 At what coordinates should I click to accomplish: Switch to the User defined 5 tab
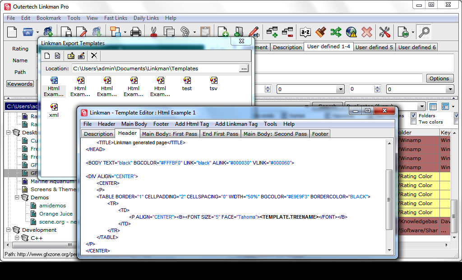374,47
